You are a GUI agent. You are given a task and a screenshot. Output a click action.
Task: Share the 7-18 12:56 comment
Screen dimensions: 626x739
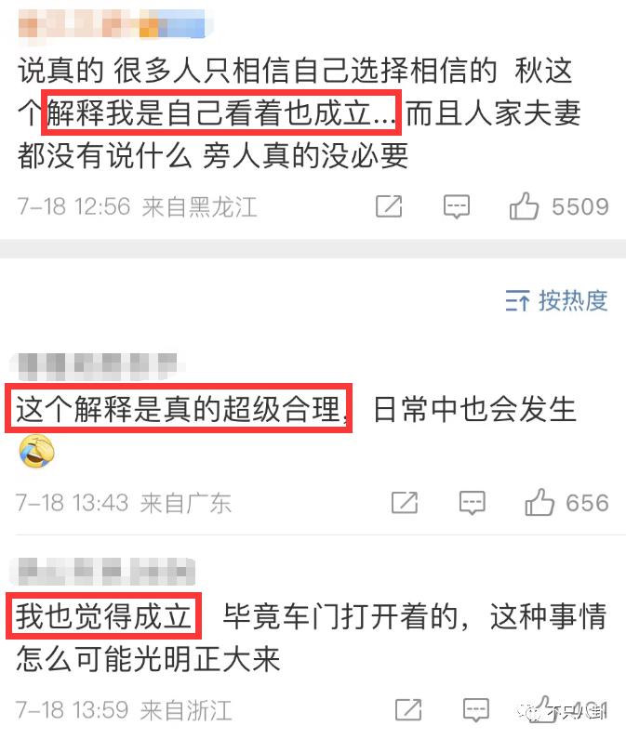pos(389,206)
